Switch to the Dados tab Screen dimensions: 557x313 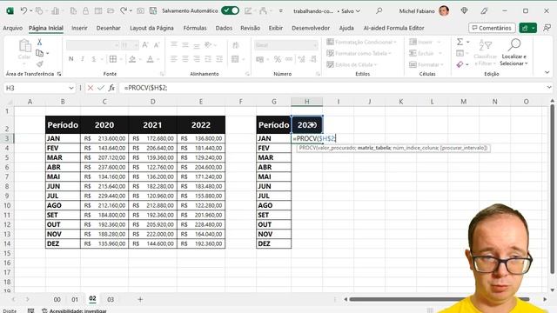click(224, 28)
